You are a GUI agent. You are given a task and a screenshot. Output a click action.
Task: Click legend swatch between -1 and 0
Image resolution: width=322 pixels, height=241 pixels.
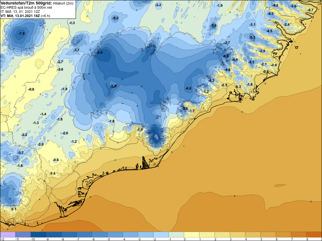coord(176,235)
